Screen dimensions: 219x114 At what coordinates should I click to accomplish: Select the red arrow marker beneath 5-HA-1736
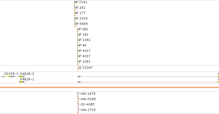coord(78,112)
